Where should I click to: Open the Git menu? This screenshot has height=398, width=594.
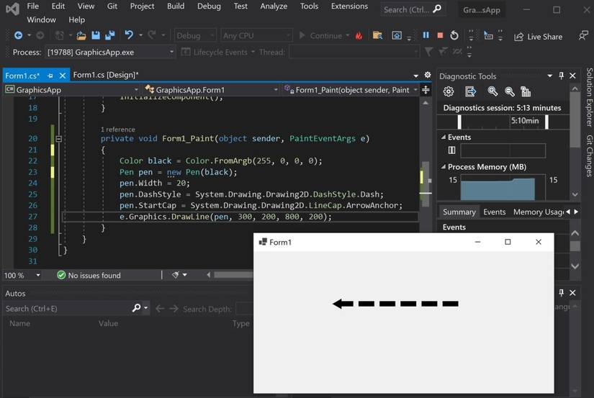click(112, 6)
